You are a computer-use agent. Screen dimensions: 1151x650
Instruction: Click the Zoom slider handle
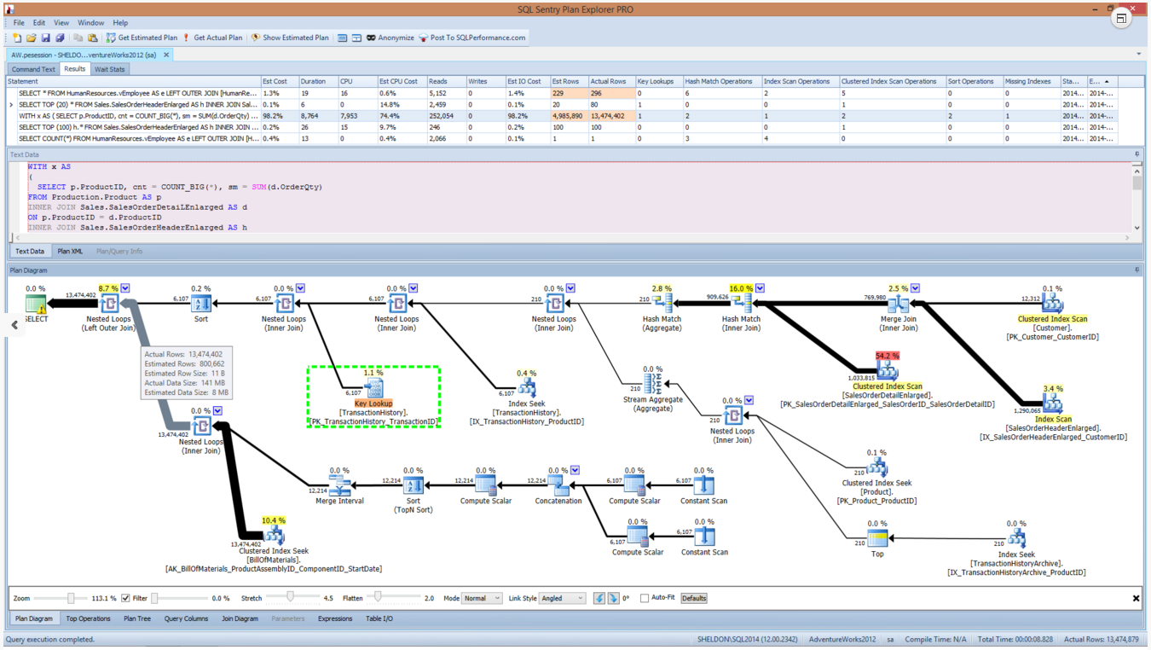click(72, 598)
